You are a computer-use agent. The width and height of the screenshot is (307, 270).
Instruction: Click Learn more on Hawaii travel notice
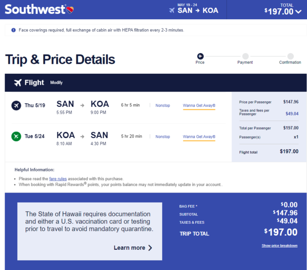[129, 248]
